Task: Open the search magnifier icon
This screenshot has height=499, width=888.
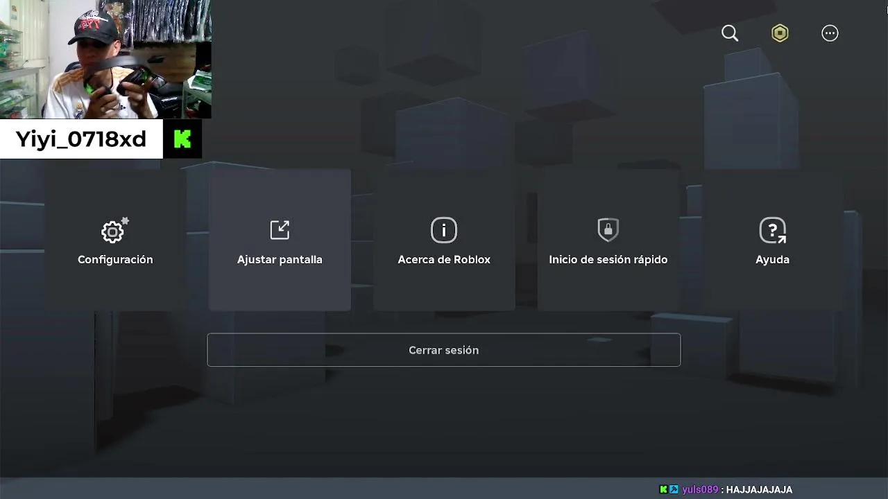Action: tap(730, 33)
